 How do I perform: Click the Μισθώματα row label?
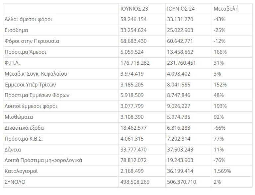tap(19, 117)
